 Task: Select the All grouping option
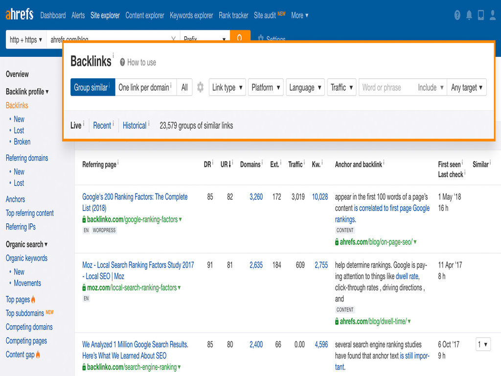[x=184, y=87]
